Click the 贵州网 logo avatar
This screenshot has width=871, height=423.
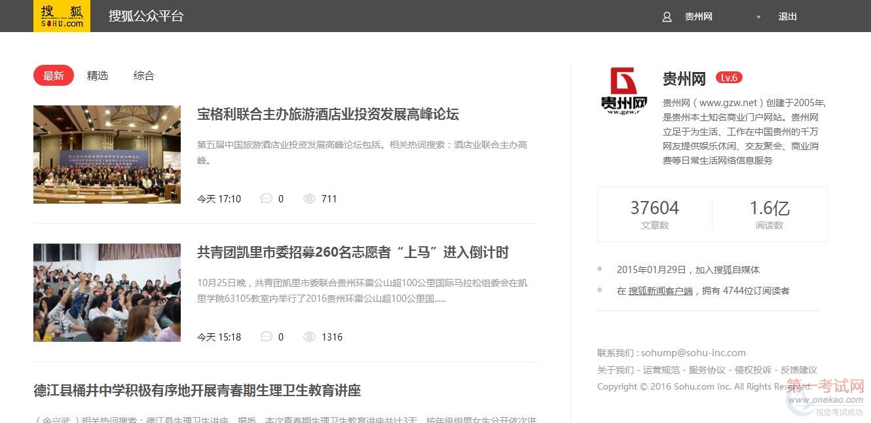[x=623, y=90]
